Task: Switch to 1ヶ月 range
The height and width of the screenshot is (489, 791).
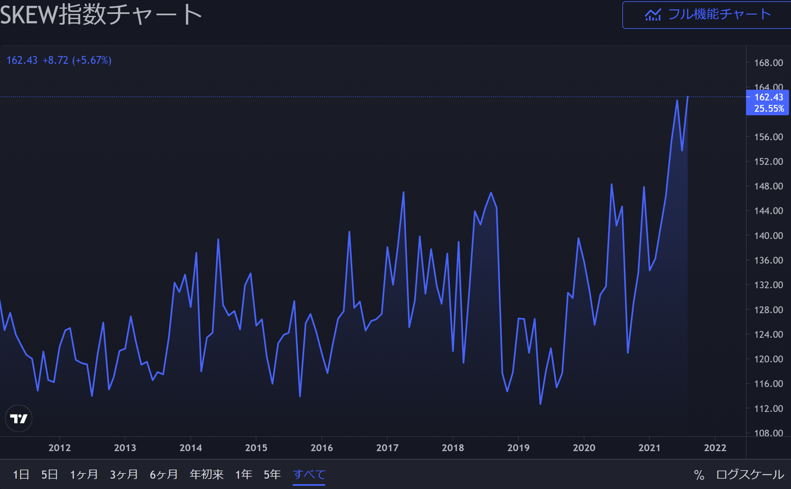Action: (x=84, y=474)
